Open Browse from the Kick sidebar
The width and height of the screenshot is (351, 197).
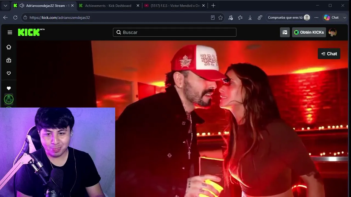tap(9, 60)
